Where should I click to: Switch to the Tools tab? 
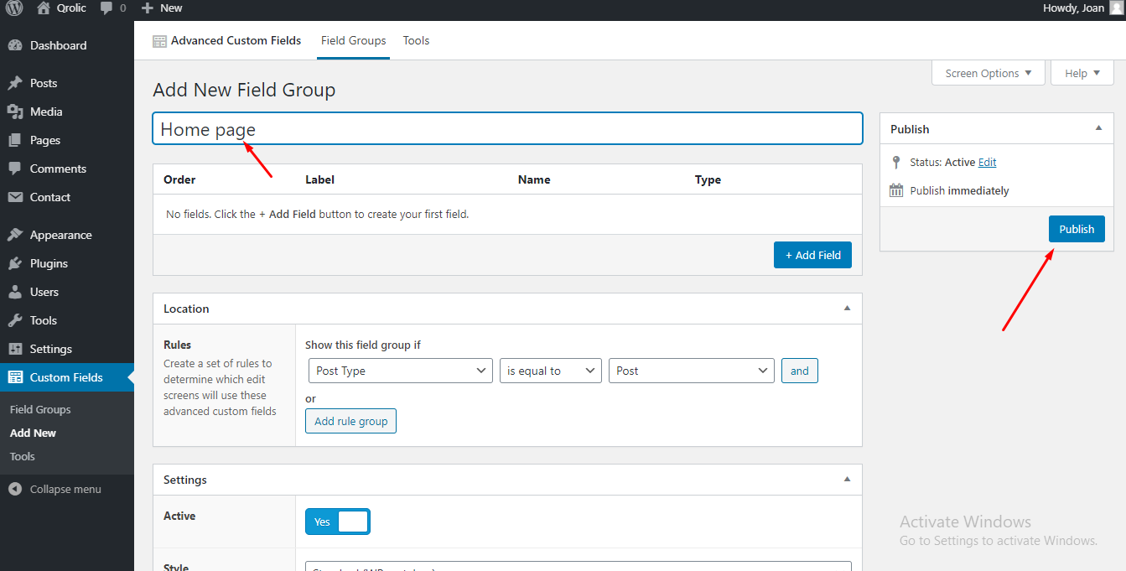coord(416,40)
